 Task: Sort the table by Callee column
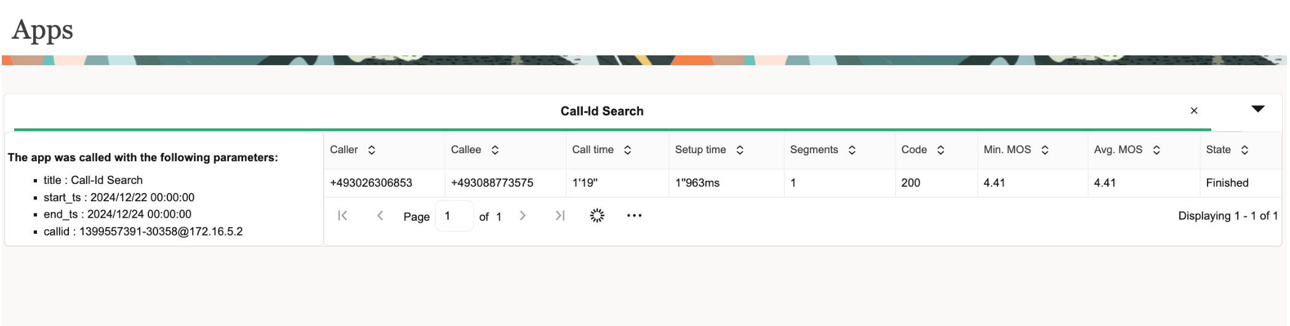(x=495, y=150)
